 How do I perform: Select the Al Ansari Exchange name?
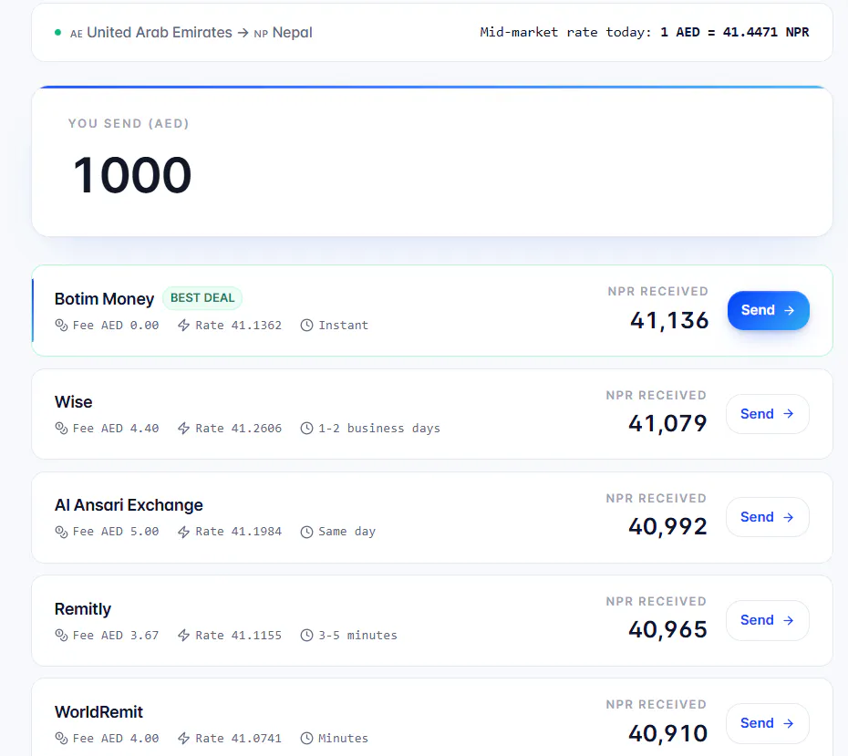129,505
